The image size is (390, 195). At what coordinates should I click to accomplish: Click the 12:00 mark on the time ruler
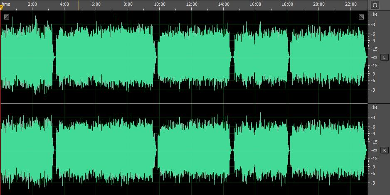tap(192, 4)
